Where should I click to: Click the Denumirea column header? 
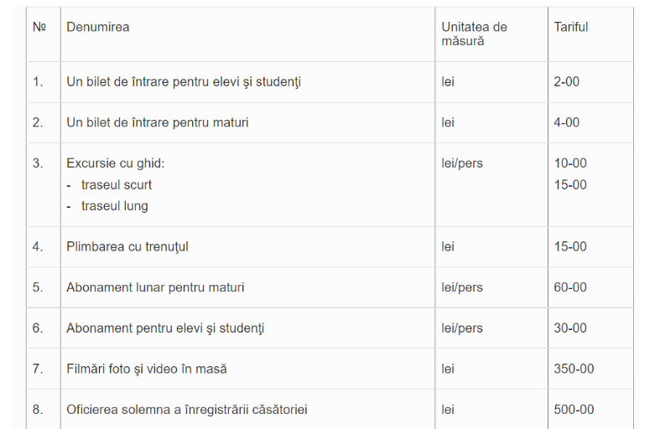pos(97,28)
